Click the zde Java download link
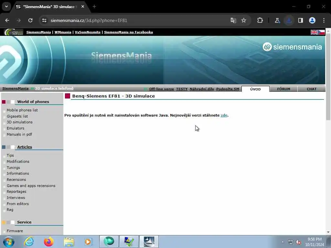Viewport: 331px width, 248px height. click(x=224, y=115)
